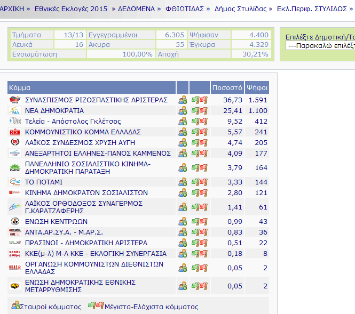Click candidate crosses icon for ΤΟ ΠΟΤΑΜΙ
355x314 pixels.
coord(183,182)
